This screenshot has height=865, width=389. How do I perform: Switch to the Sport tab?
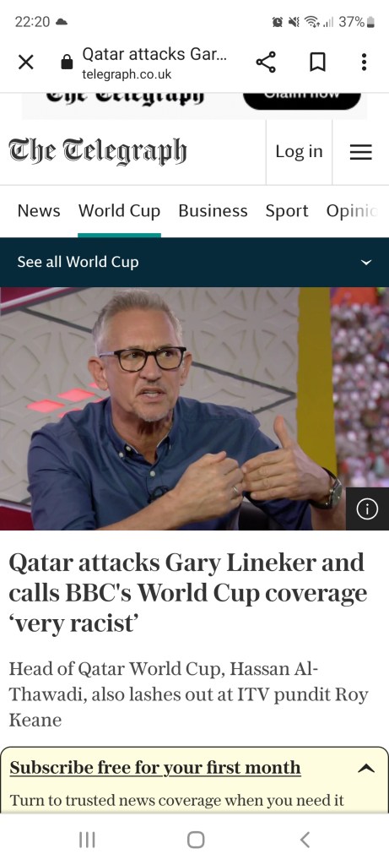(287, 210)
